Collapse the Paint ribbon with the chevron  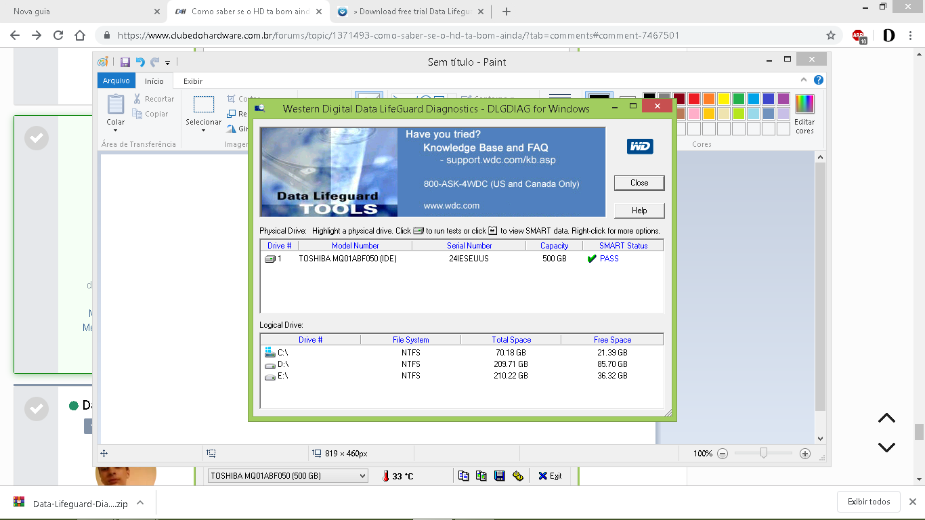804,80
